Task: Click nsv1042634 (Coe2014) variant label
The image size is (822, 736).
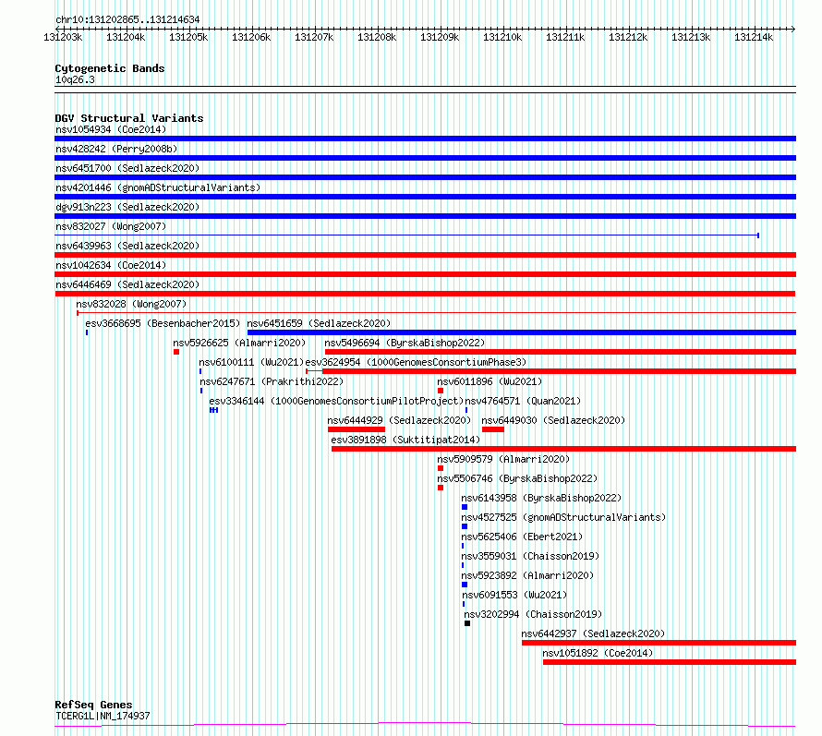Action: click(x=111, y=265)
